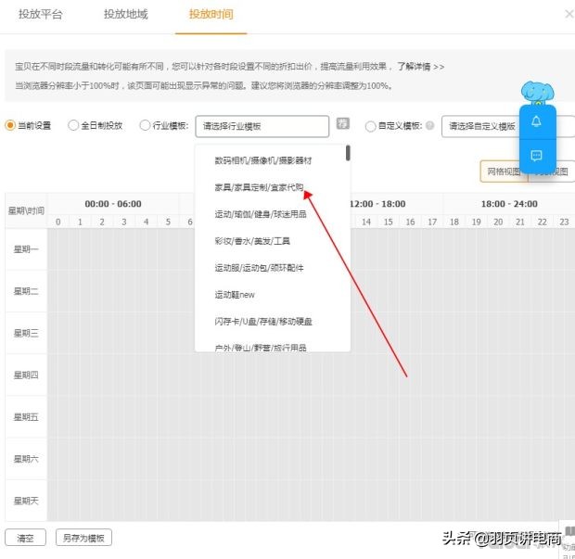The height and width of the screenshot is (559, 575).
Task: Select 闪存卡/U盘/存储/移动硬盘 option
Action: click(x=263, y=322)
